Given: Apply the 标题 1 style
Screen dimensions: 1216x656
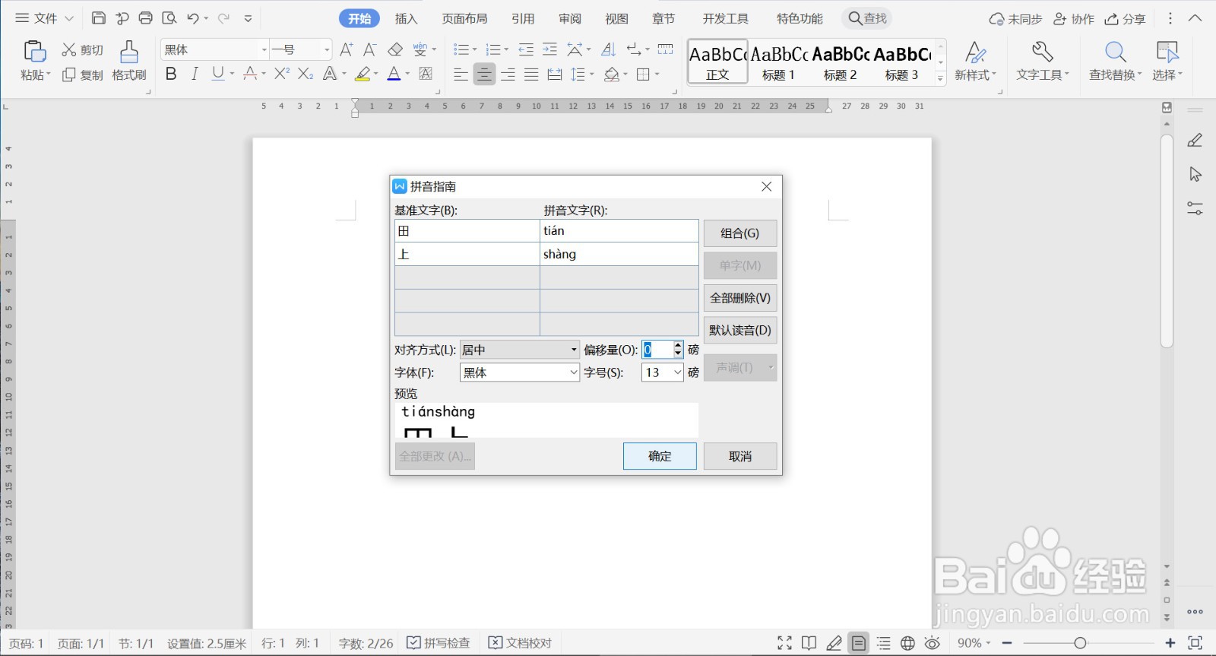Looking at the screenshot, I should coord(779,61).
